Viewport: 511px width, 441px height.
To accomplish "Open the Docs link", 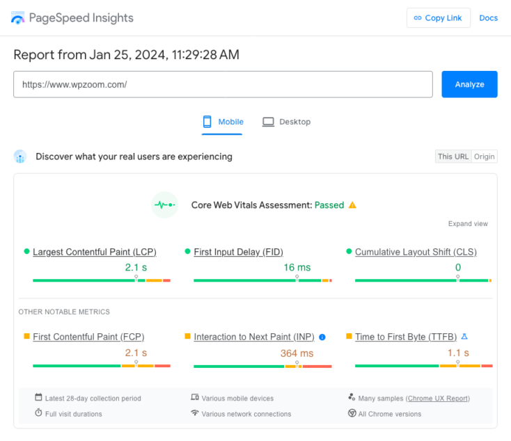I will coord(488,18).
